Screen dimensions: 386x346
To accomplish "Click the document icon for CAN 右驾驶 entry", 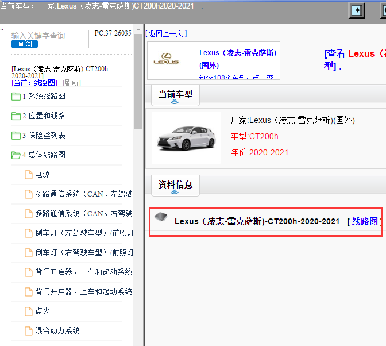I will tap(29, 213).
